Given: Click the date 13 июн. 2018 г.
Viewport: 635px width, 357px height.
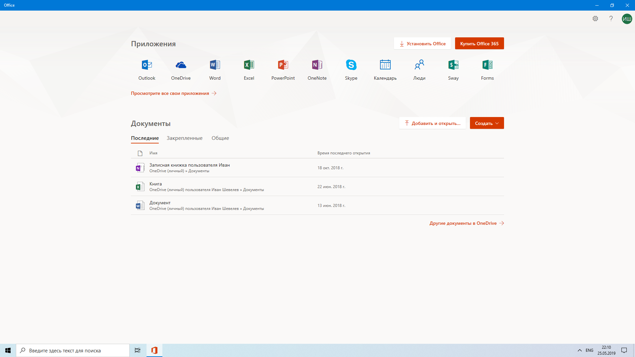Looking at the screenshot, I should click(331, 206).
